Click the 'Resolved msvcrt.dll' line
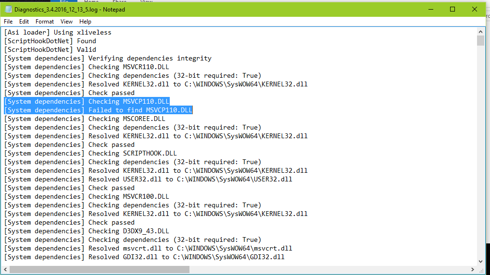The image size is (490, 275). coord(148,249)
